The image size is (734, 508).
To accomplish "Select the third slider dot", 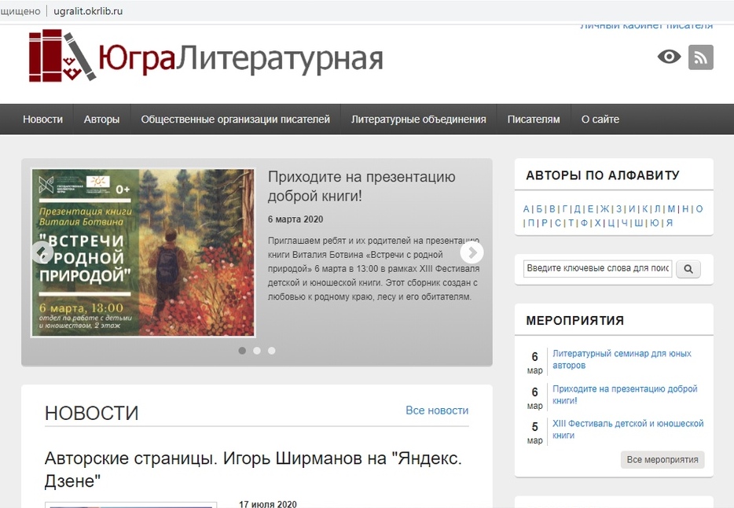I will pyautogui.click(x=271, y=351).
